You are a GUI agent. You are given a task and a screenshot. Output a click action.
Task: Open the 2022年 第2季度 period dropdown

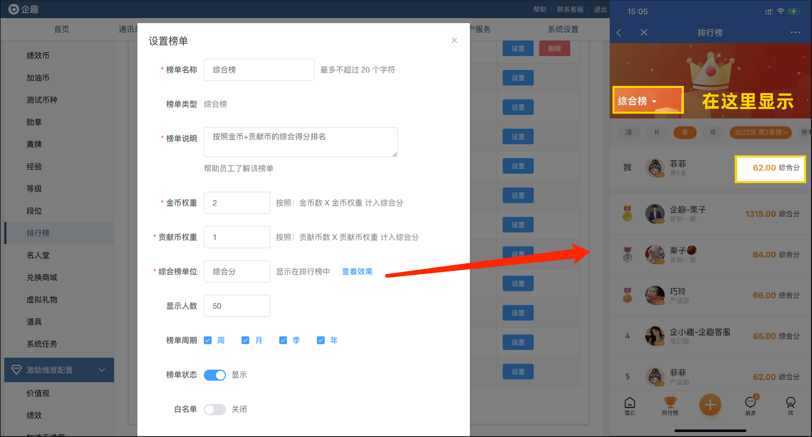click(760, 133)
